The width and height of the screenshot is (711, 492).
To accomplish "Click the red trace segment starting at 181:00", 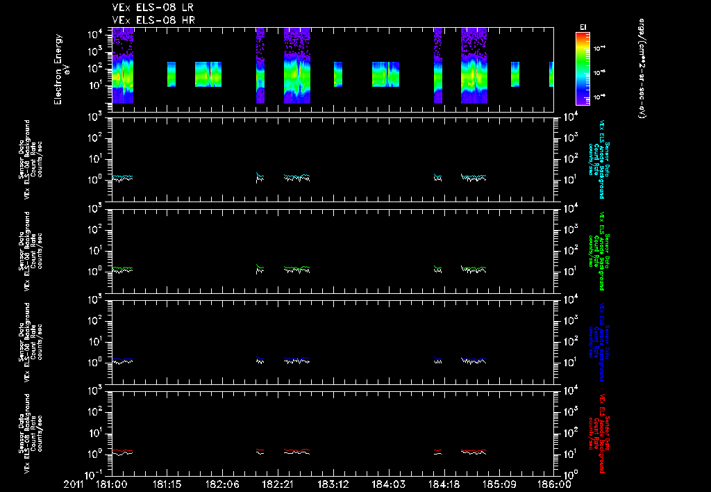I will pyautogui.click(x=122, y=451).
